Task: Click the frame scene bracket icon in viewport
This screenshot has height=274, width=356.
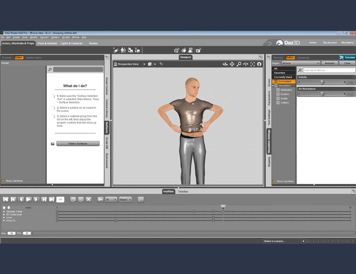Action: 252,64
